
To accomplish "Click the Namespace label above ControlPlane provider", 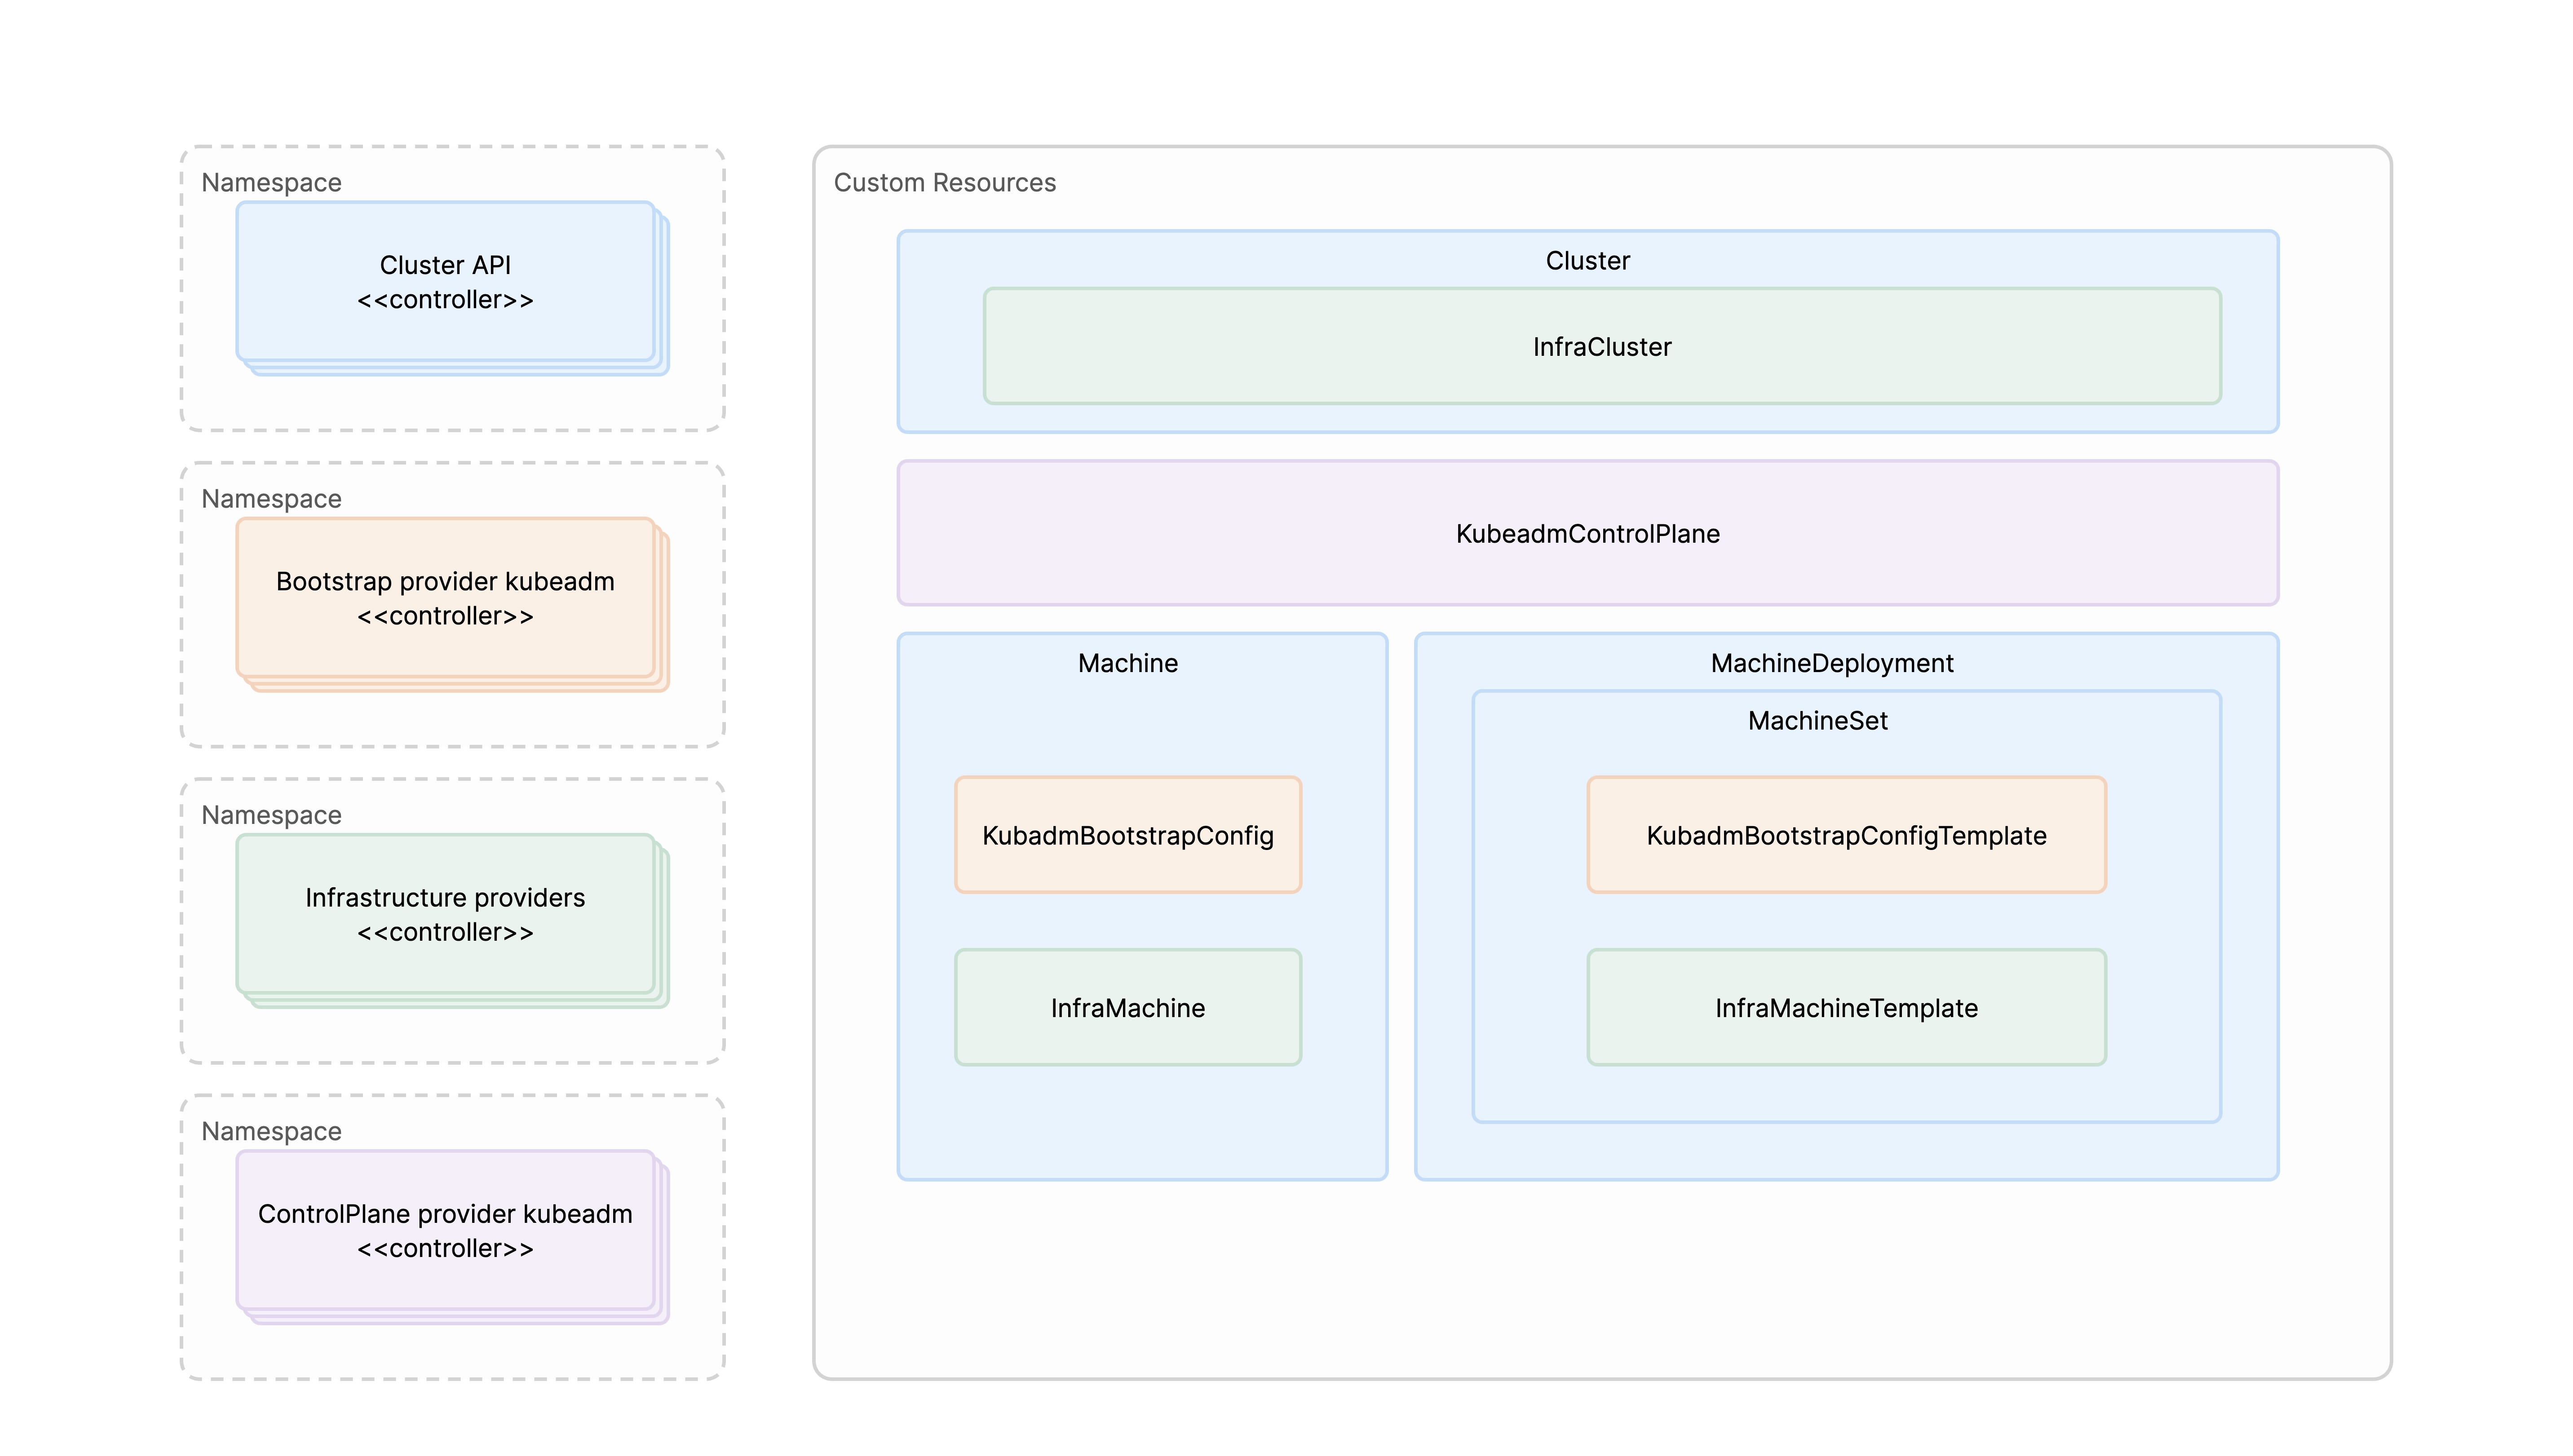I will pos(271,1131).
